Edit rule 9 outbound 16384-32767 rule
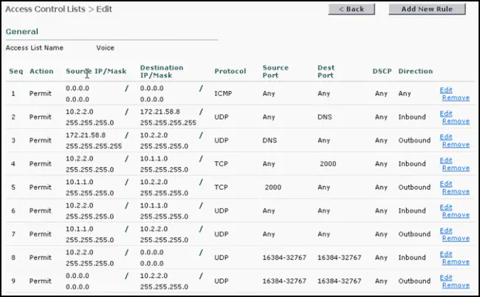 [446, 277]
